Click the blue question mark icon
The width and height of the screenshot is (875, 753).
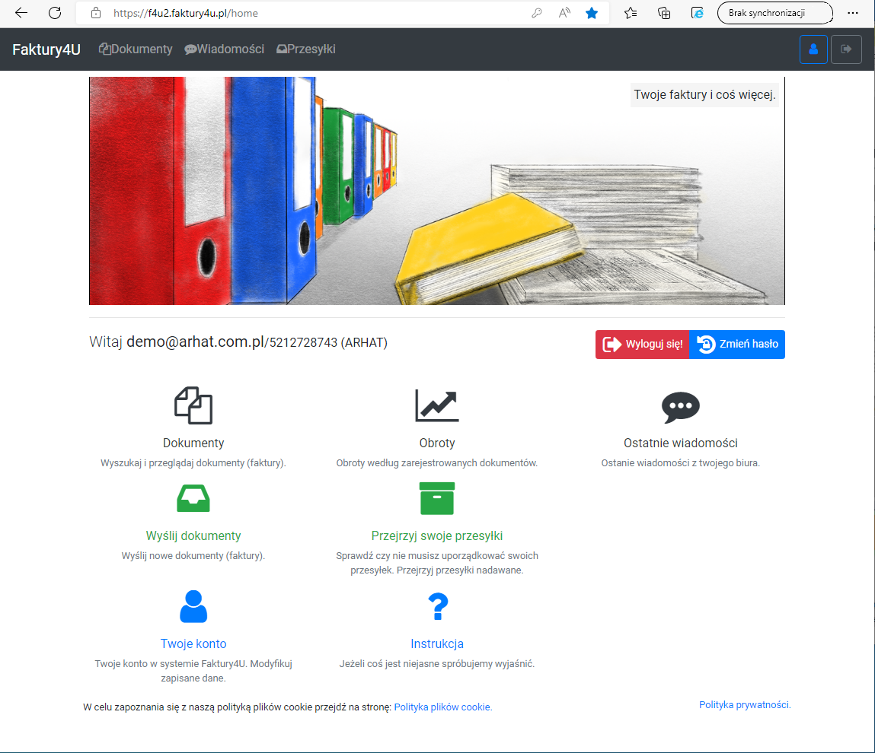pyautogui.click(x=437, y=606)
